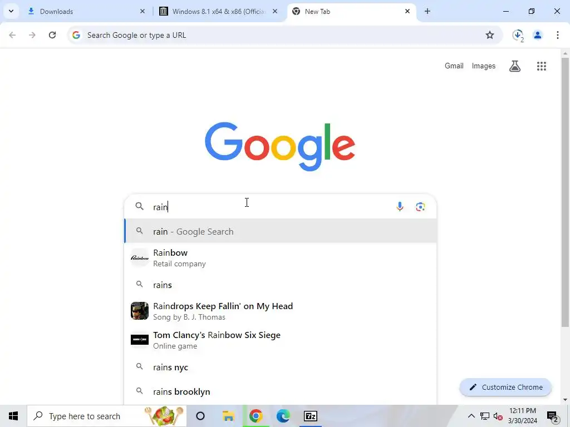The height and width of the screenshot is (427, 570).
Task: Select the New Tab tab
Action: (x=351, y=11)
